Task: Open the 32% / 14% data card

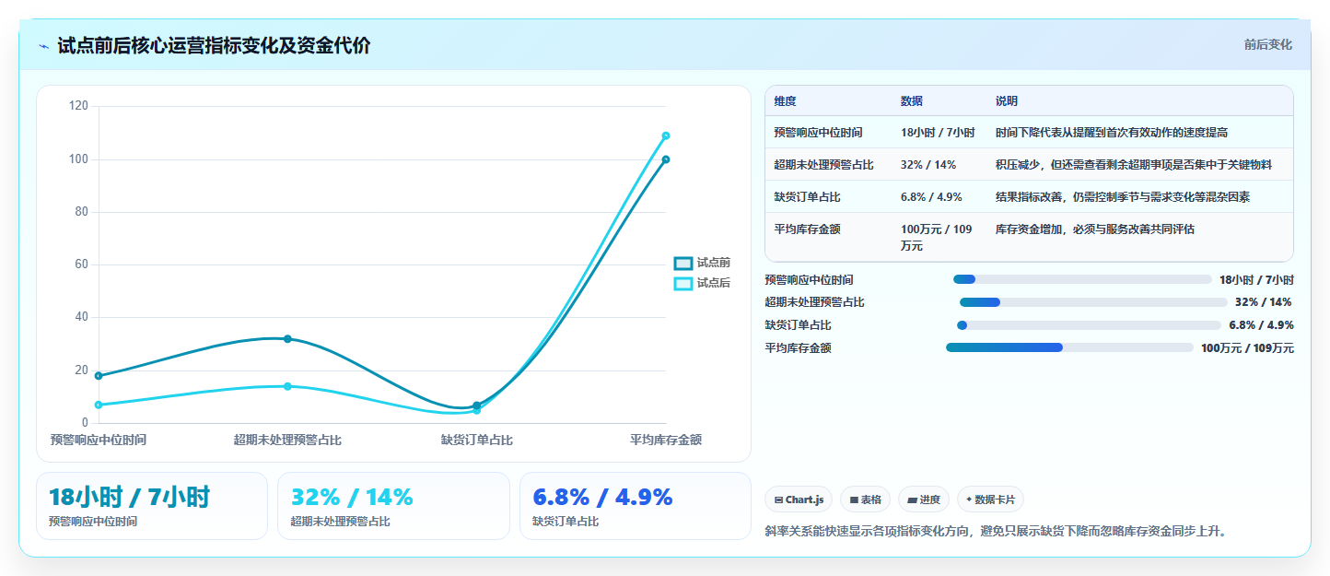Action: tap(393, 506)
